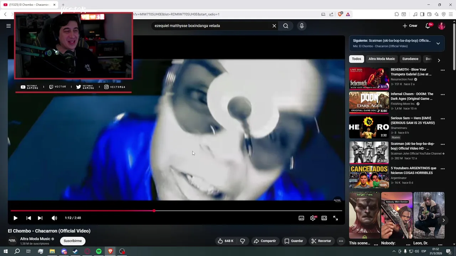The height and width of the screenshot is (256, 456).
Task: Open the Brave playlist music note icon
Action: click(x=415, y=14)
